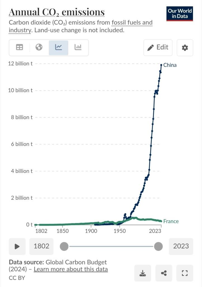Switch to the table view tab

point(20,47)
